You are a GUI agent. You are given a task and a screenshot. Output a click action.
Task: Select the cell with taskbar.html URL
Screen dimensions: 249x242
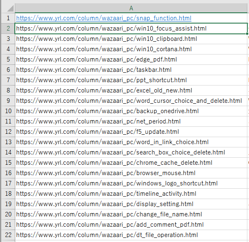[131, 70]
